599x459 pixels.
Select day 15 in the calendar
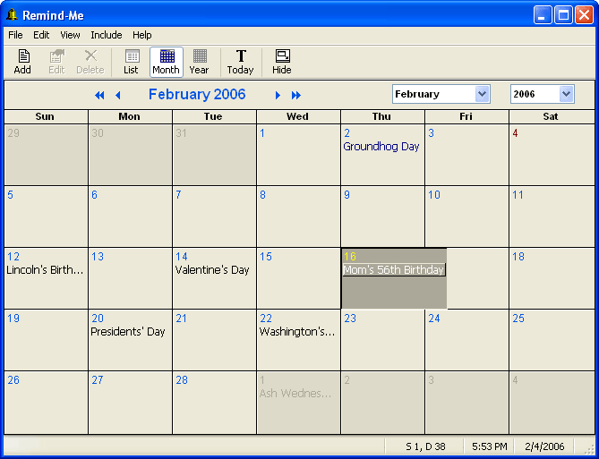298,278
